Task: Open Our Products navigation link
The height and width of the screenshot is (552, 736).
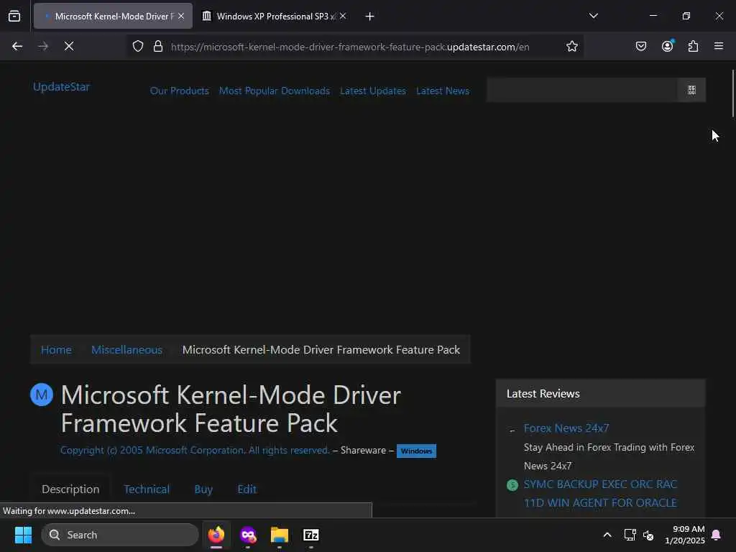Action: pos(179,91)
